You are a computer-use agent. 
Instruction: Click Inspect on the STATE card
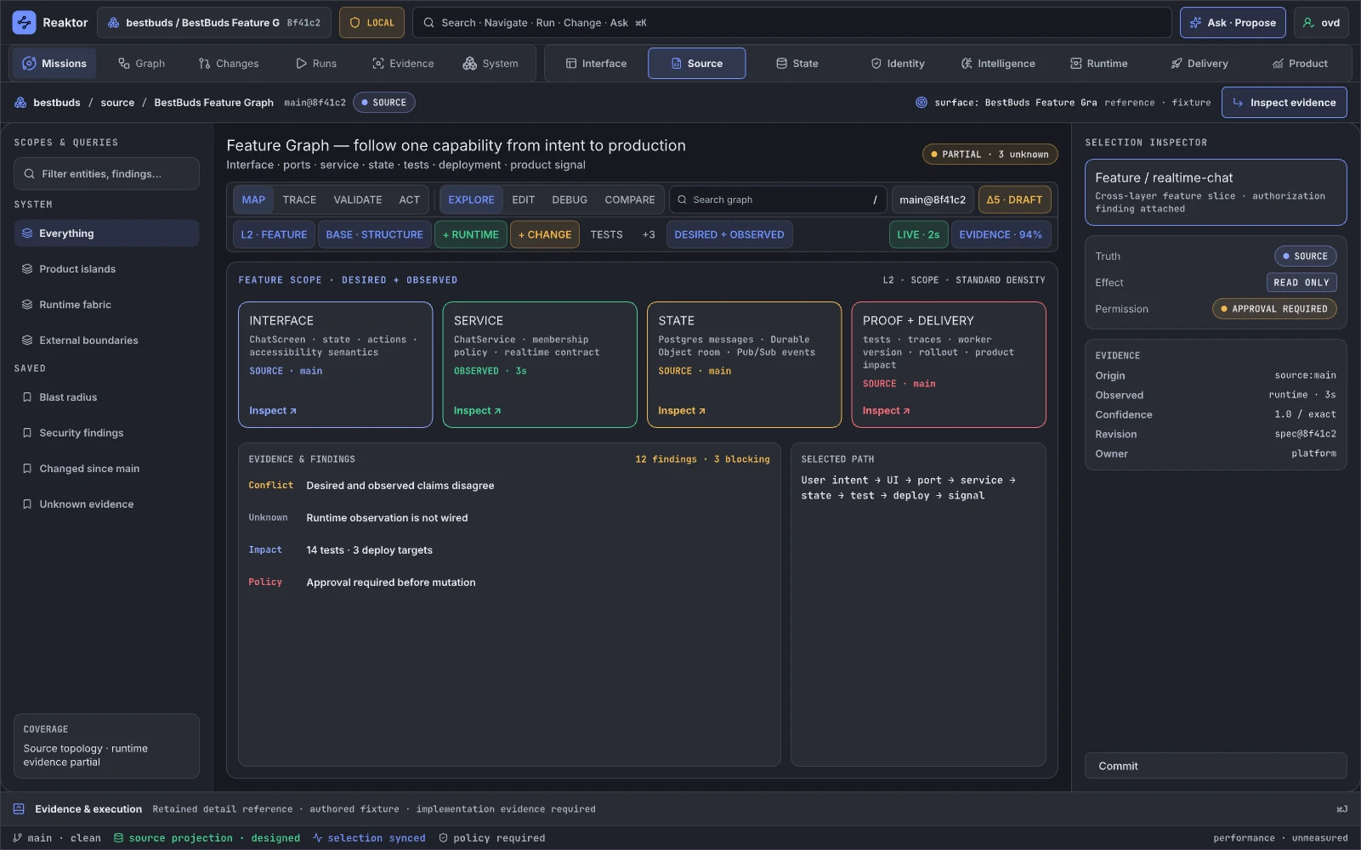[x=681, y=411]
